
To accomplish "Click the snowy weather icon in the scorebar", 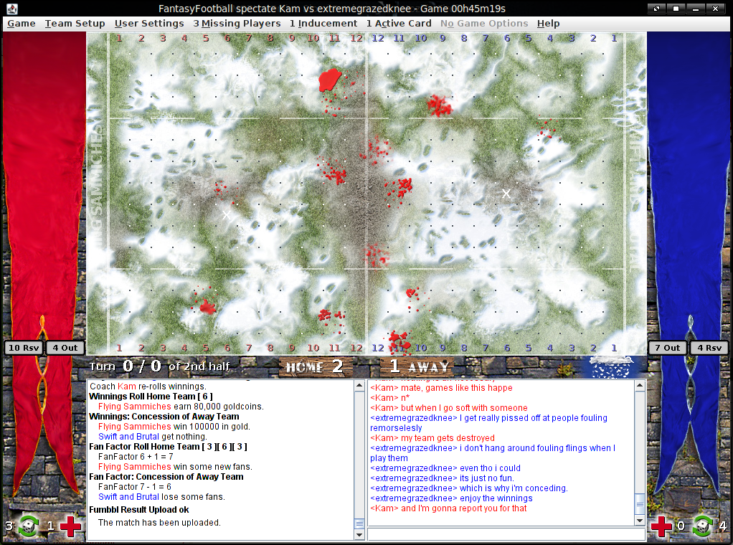I will click(613, 367).
